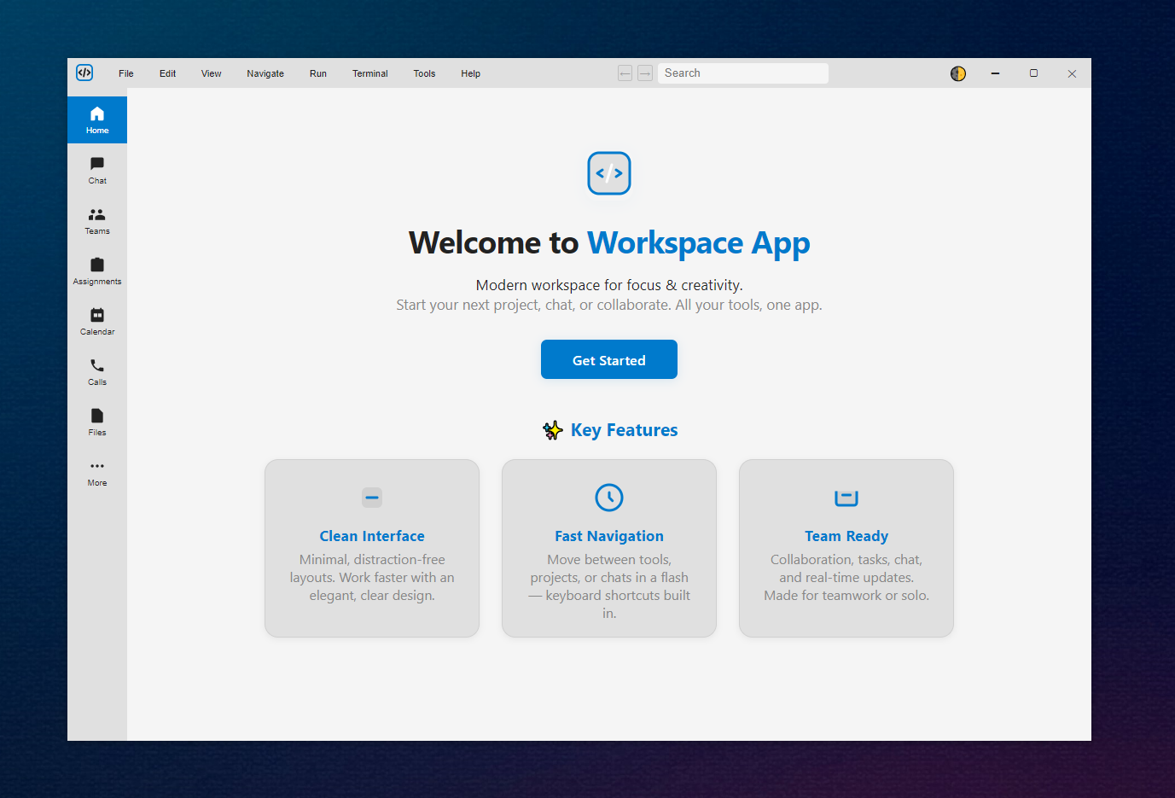
Task: Open the File menu
Action: click(x=125, y=73)
